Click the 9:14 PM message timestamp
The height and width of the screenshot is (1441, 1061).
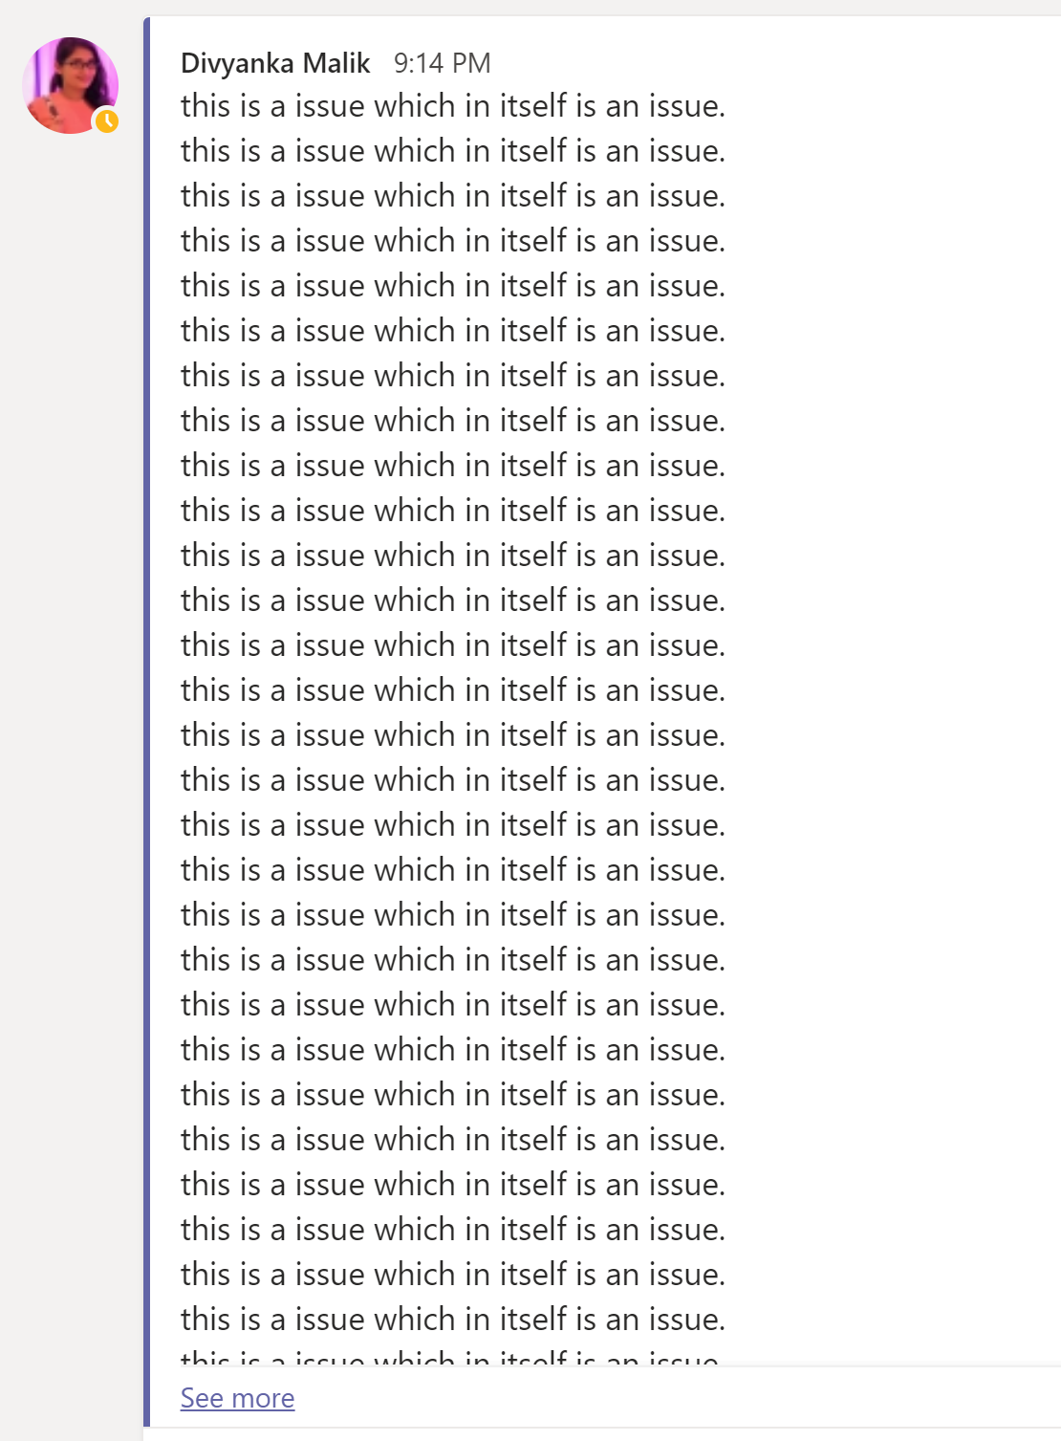[x=442, y=63]
